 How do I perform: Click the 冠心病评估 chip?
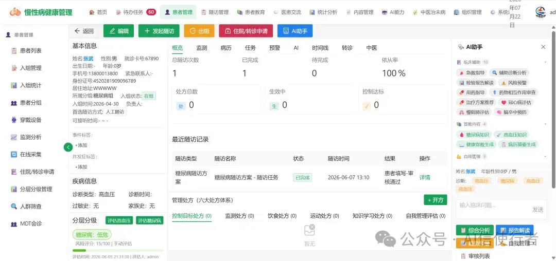516,102
